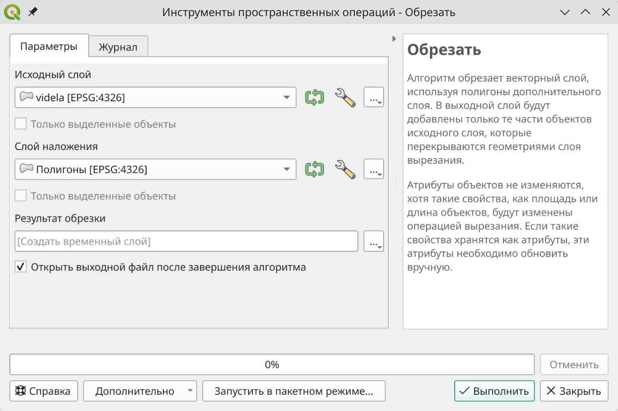
Task: Click iterate-over-layer icon for Слой наложения
Action: click(314, 169)
